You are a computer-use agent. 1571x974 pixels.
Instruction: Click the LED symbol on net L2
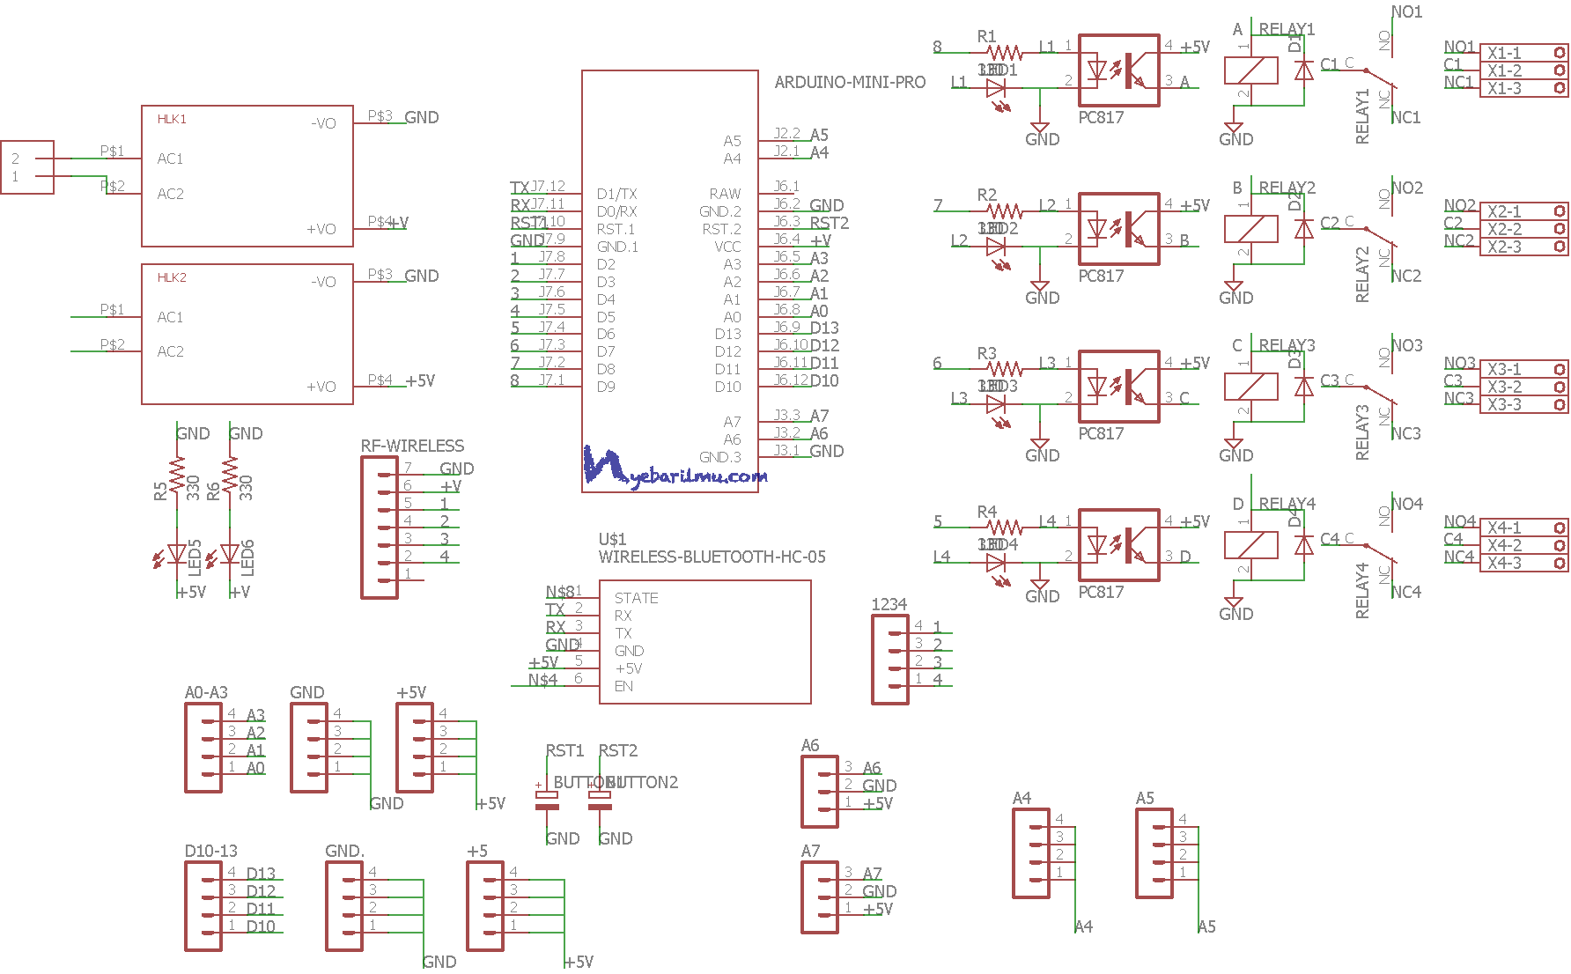pyautogui.click(x=997, y=252)
